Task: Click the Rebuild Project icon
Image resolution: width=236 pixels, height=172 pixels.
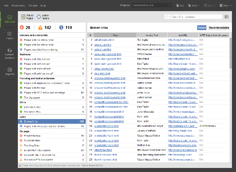Action: click(23, 17)
